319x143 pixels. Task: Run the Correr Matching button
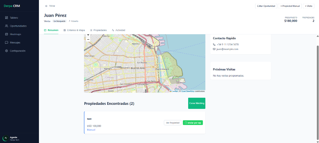click(x=197, y=103)
